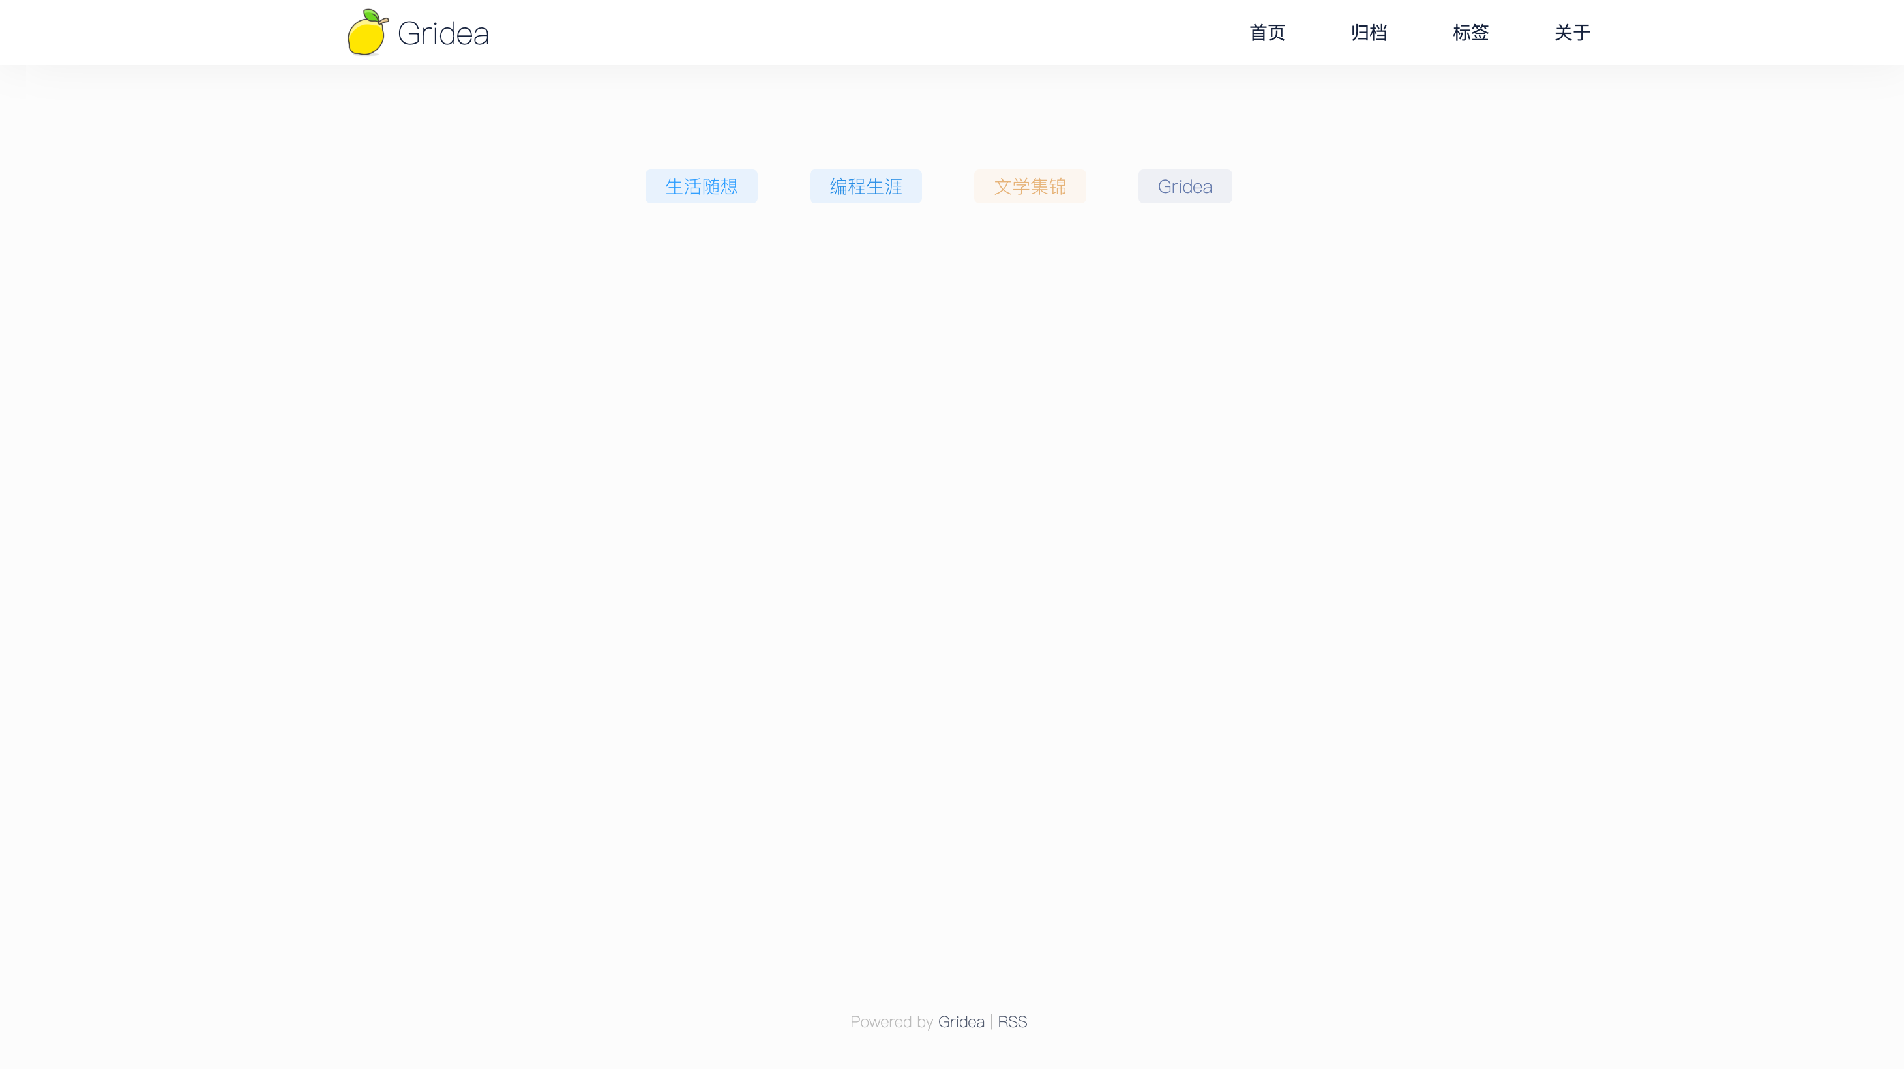
Task: Navigate to 关于 about page
Action: pyautogui.click(x=1572, y=33)
